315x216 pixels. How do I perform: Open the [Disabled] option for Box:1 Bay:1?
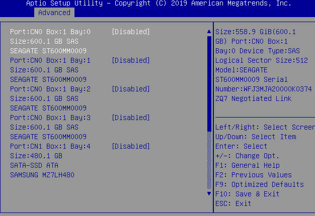[x=131, y=60]
